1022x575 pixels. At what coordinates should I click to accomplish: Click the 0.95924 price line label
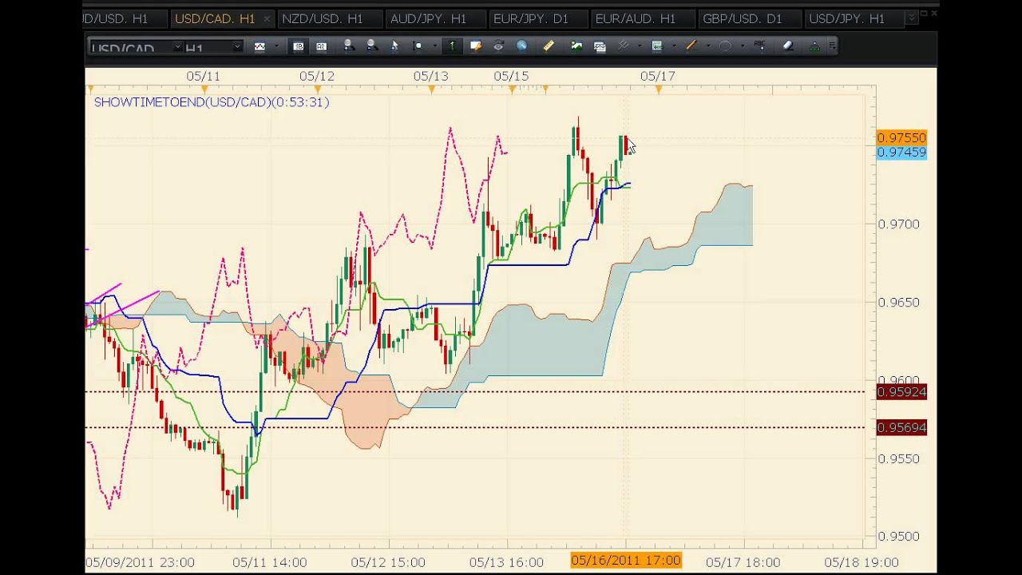click(x=901, y=391)
